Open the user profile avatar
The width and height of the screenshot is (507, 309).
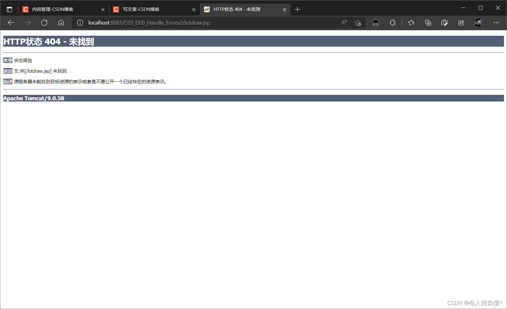(x=479, y=23)
